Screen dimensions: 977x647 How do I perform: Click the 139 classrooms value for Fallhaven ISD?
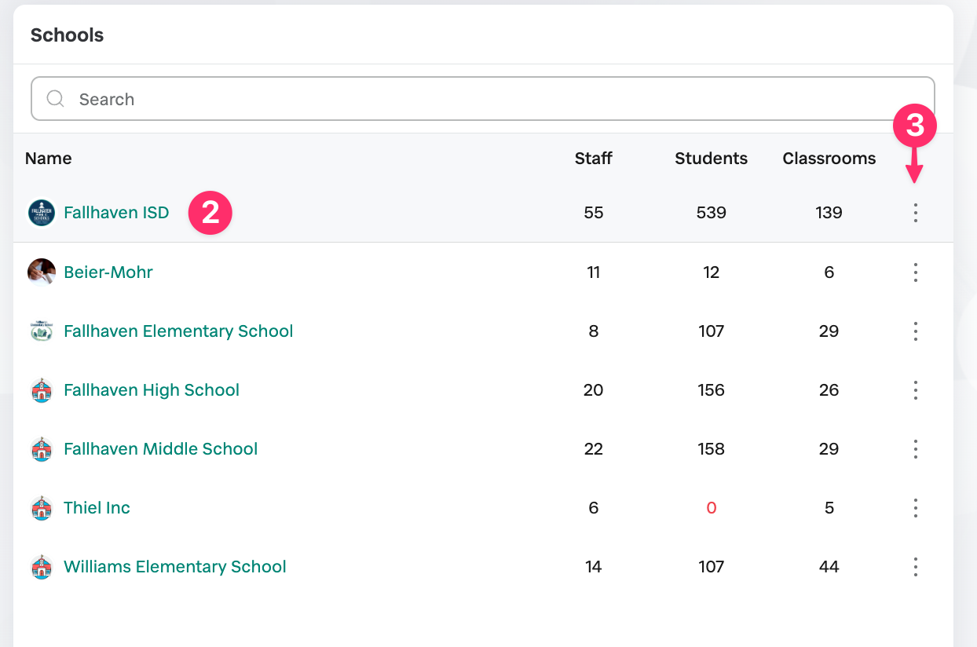829,213
